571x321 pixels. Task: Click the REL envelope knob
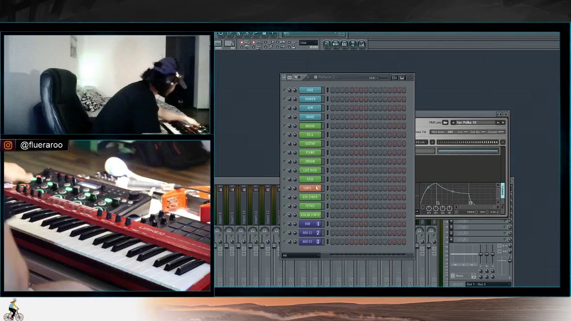(x=449, y=208)
